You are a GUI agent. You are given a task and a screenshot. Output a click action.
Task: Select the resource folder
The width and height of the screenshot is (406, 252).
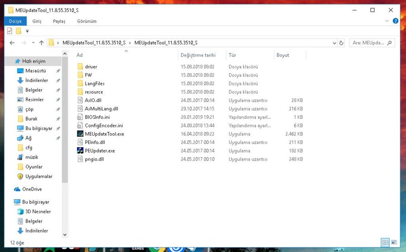click(x=94, y=92)
